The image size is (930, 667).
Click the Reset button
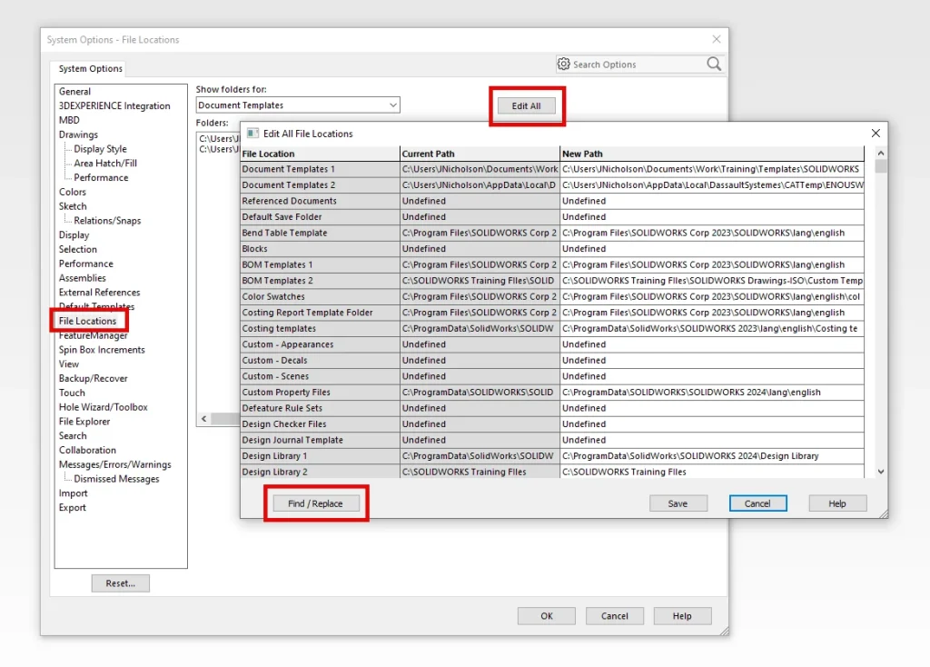(120, 582)
